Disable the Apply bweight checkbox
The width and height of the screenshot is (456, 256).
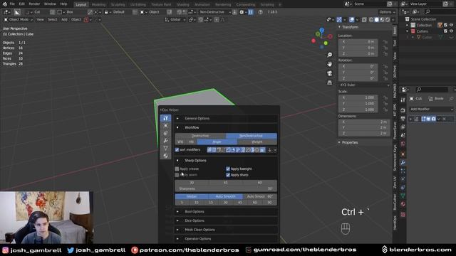click(228, 169)
